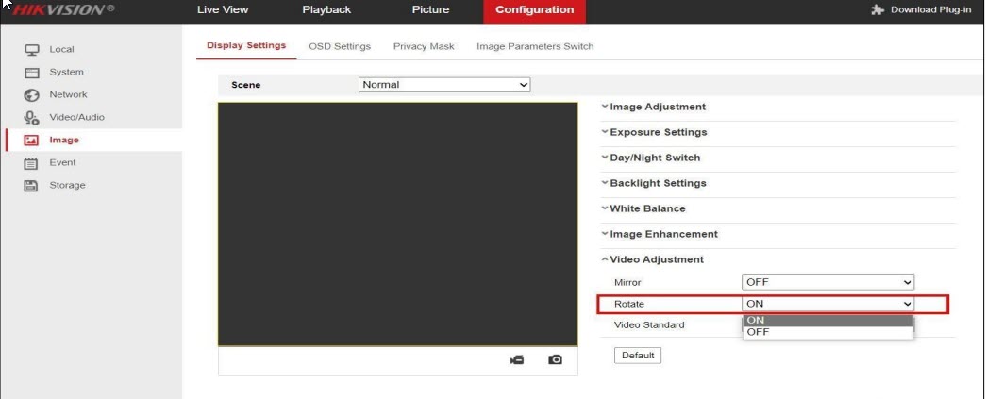986x399 pixels.
Task: Click the Event calendar icon
Action: pyautogui.click(x=30, y=162)
